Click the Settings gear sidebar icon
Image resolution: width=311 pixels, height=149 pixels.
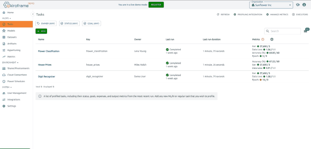(x=3, y=106)
